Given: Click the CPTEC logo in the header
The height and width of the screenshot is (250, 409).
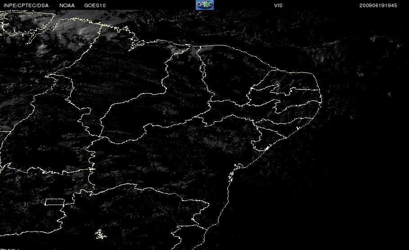Looking at the screenshot, I should pyautogui.click(x=204, y=5).
